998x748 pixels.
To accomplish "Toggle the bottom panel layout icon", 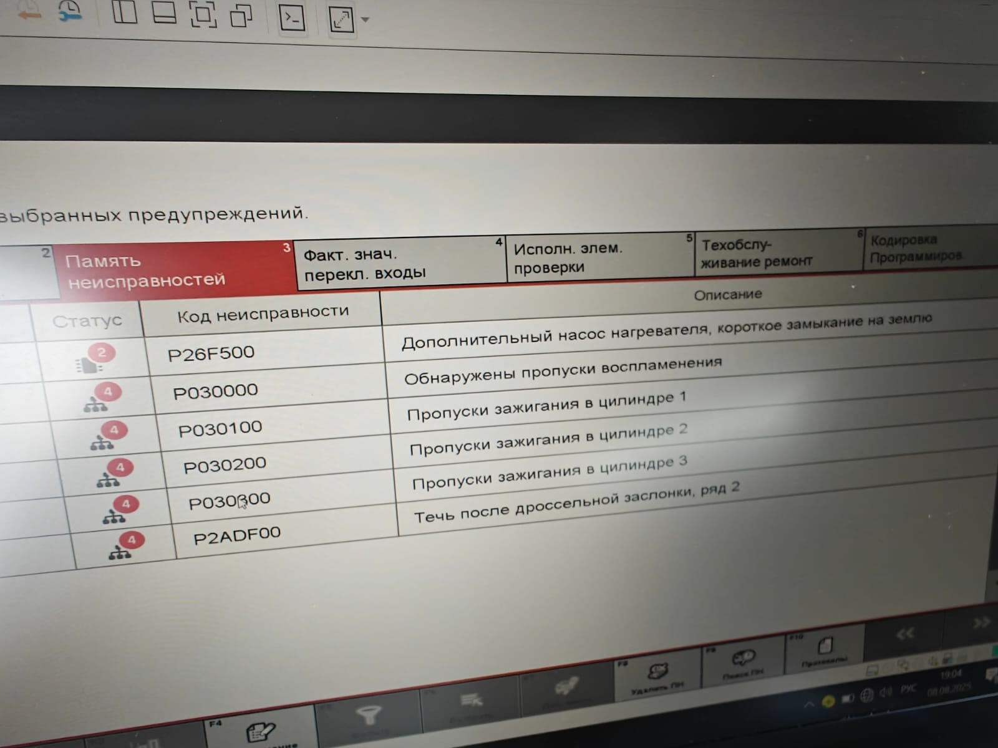I will point(164,12).
